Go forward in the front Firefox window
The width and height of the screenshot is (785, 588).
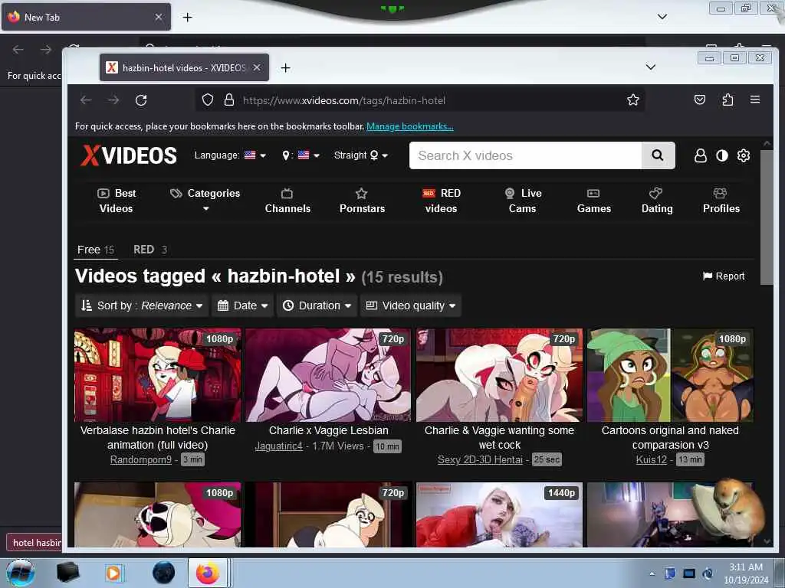113,100
